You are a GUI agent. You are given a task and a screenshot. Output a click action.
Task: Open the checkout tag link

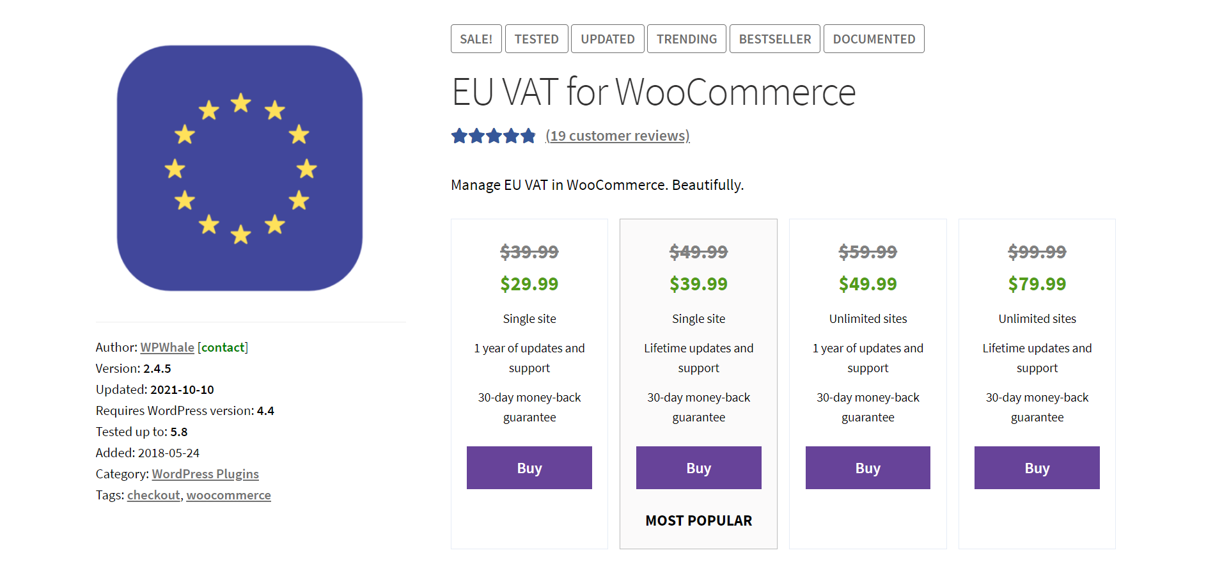click(x=153, y=495)
